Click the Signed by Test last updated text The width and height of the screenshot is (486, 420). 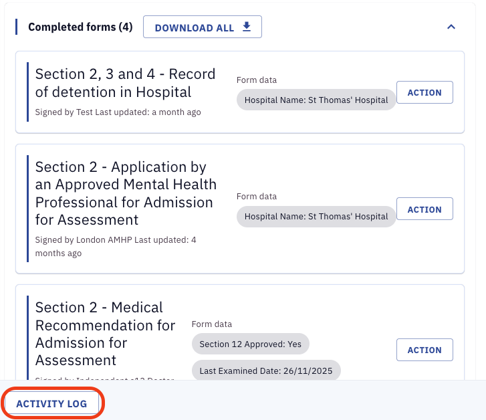(x=118, y=112)
